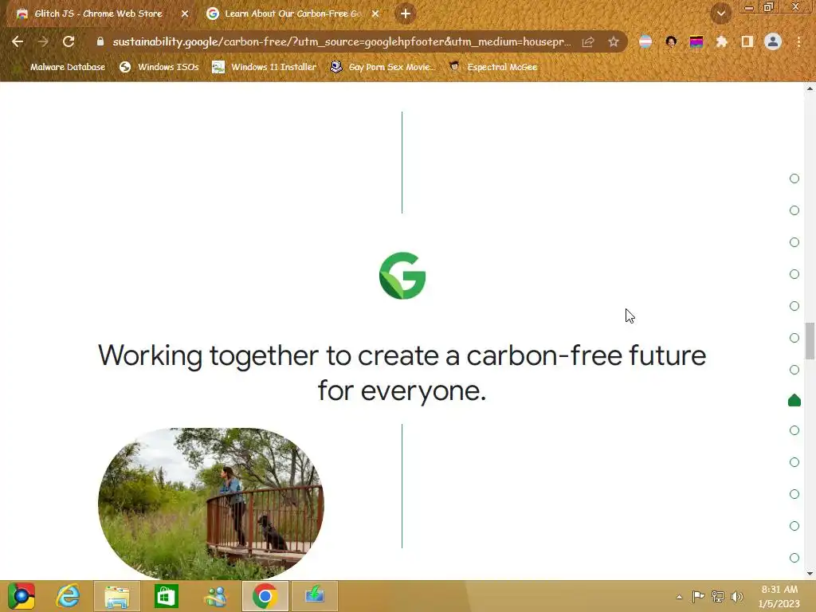The height and width of the screenshot is (612, 816).
Task: Click the address bar URL field
Action: [341, 41]
